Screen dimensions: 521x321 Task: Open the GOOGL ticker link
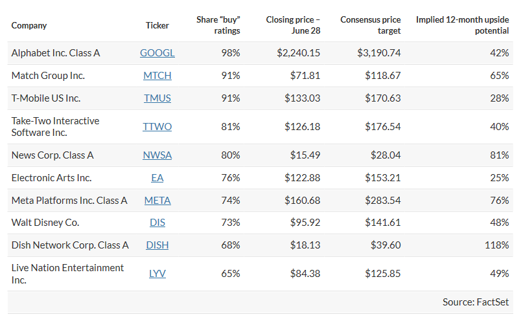pos(157,53)
